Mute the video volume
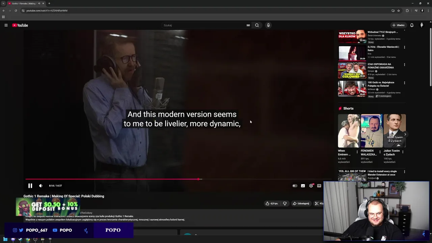 [41, 186]
